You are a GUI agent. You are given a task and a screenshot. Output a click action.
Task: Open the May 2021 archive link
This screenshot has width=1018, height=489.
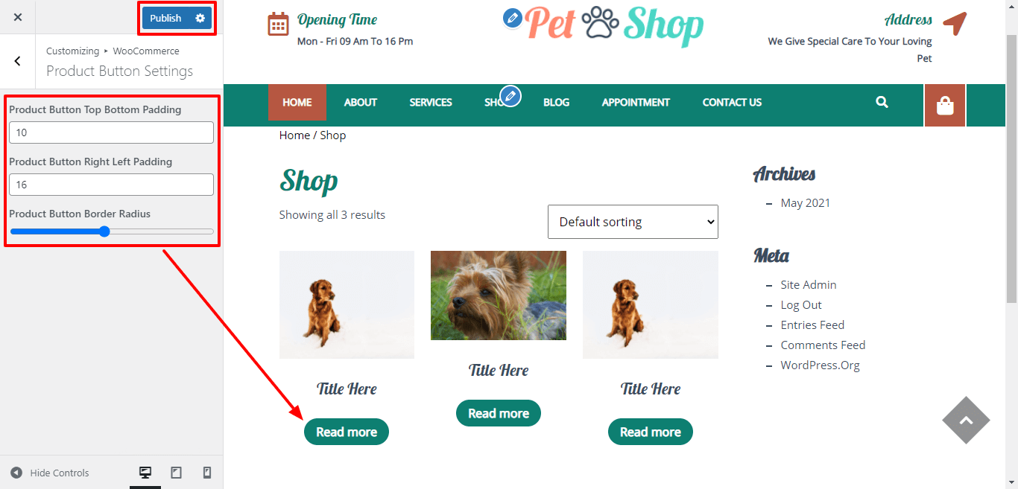coord(805,202)
